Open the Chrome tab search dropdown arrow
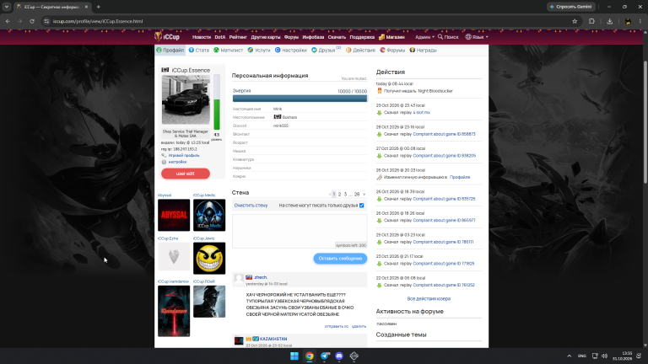This screenshot has width=648, height=364. 7,7
